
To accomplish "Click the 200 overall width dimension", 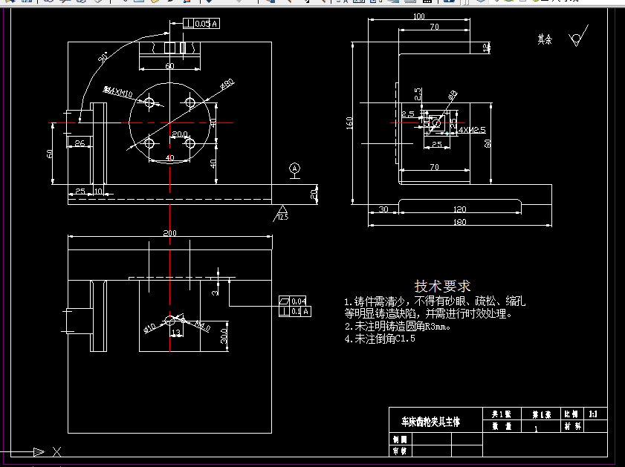I will click(169, 232).
